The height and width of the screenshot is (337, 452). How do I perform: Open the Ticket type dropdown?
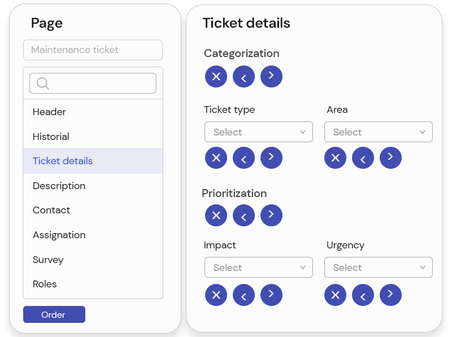(x=258, y=132)
